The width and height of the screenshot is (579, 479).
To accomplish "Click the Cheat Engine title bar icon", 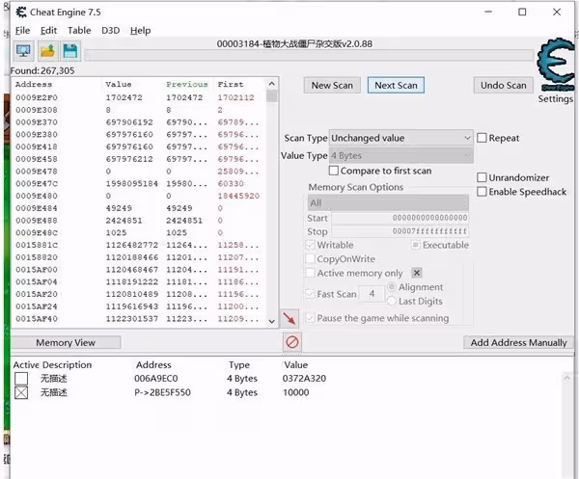I will tap(21, 13).
